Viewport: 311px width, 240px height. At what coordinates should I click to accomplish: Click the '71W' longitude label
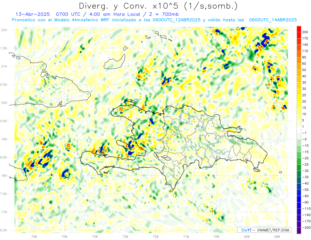tap(186, 236)
